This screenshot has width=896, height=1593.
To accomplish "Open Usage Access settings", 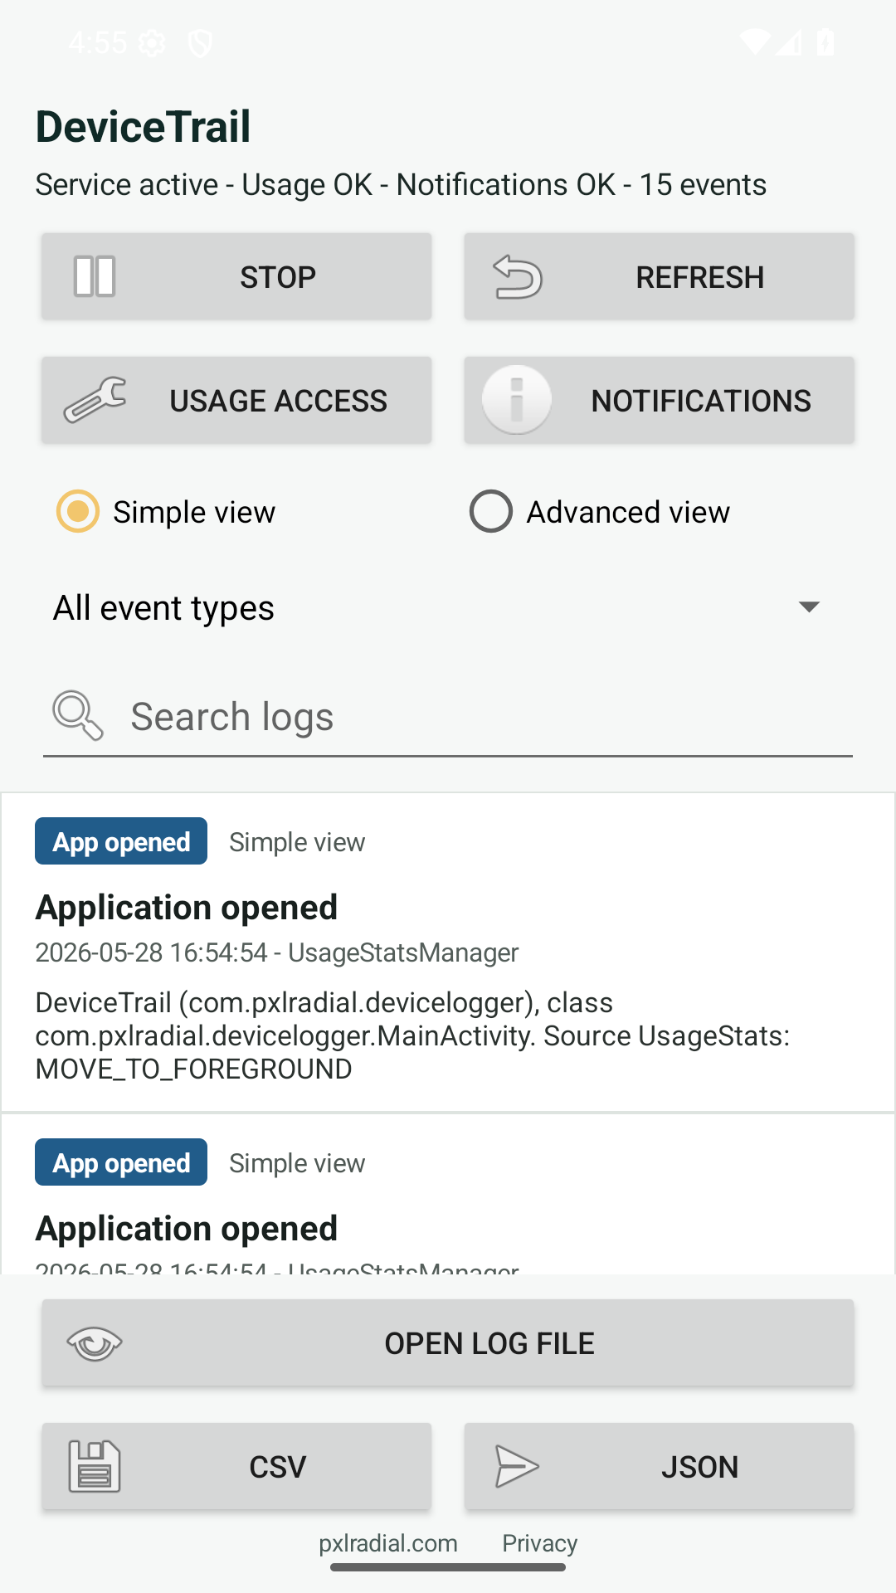I will coord(236,400).
